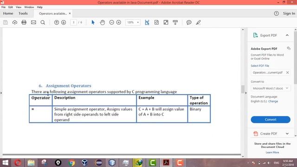
Task: Print the document with the printer icon
Action: 24,22
